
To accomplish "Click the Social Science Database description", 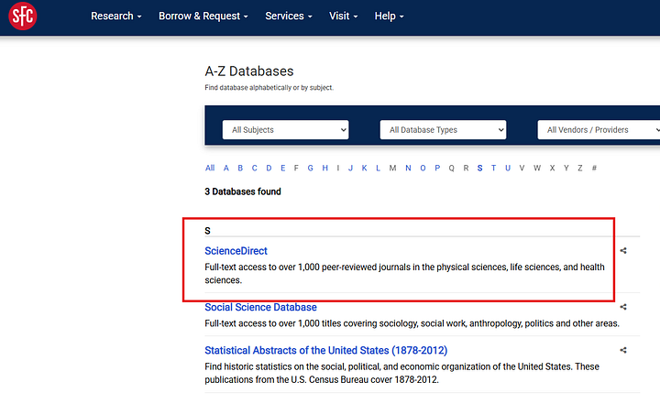I will click(412, 323).
